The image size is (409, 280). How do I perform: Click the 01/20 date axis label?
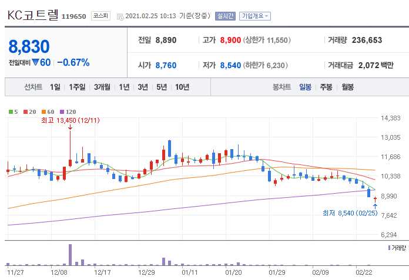click(x=233, y=273)
